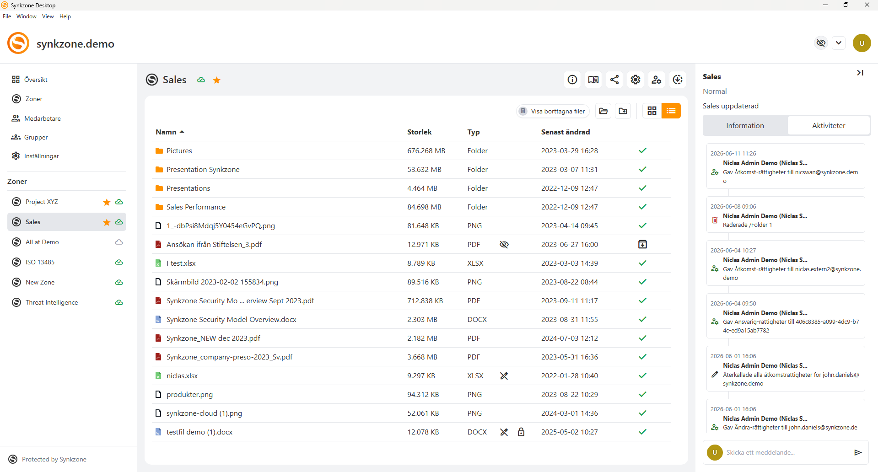
Task: Click the new folder icon in file toolbar
Action: coord(623,111)
